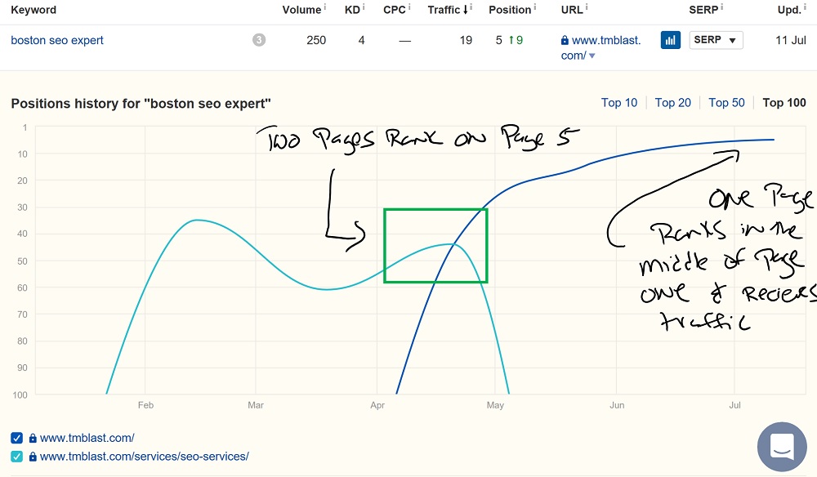The width and height of the screenshot is (817, 477).
Task: Open the www.tmblast.com/ legend link
Action: point(87,438)
